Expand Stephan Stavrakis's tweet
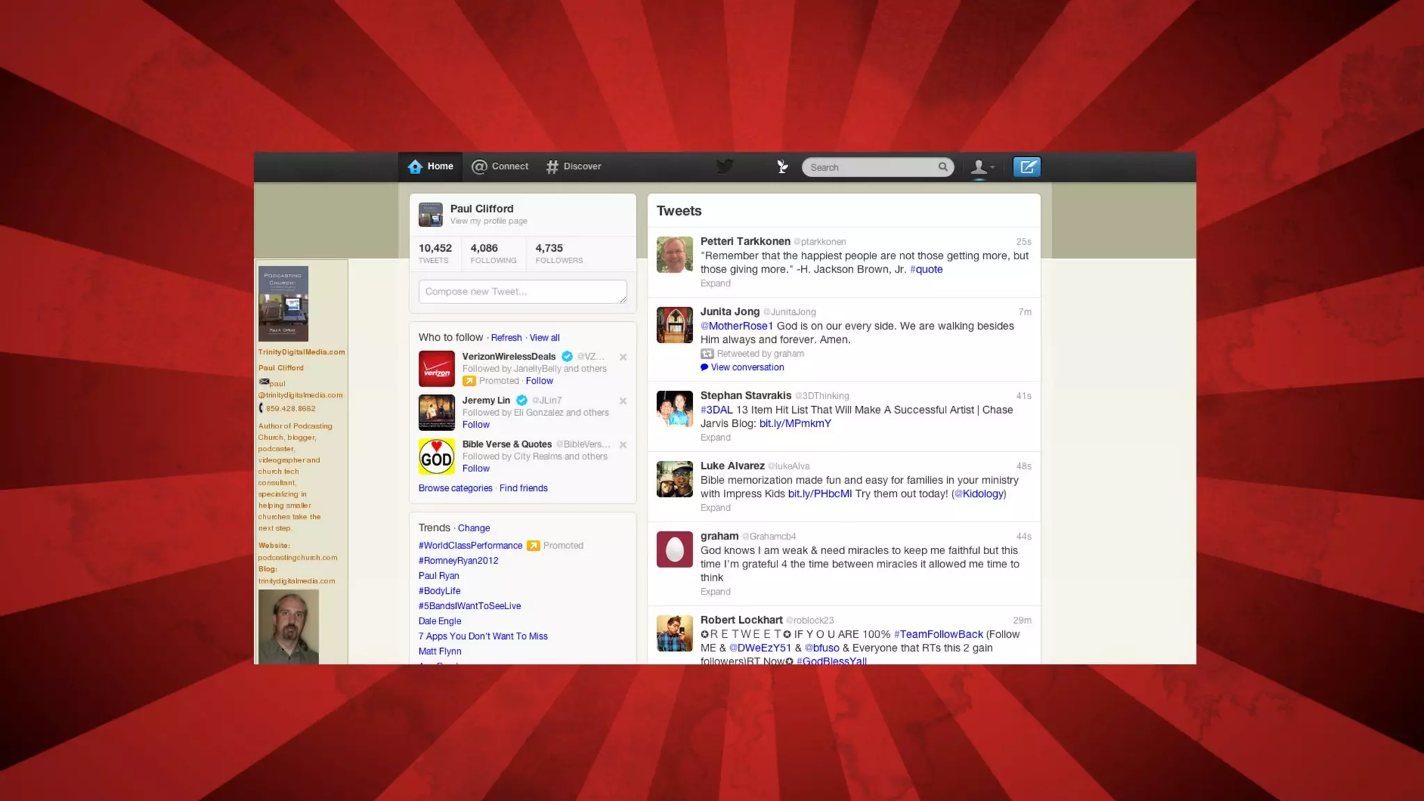 click(715, 438)
